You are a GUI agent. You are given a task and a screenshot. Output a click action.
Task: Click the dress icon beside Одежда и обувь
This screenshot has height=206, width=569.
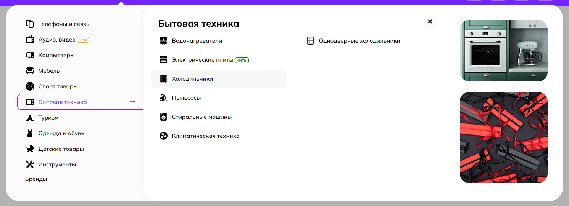(x=30, y=133)
